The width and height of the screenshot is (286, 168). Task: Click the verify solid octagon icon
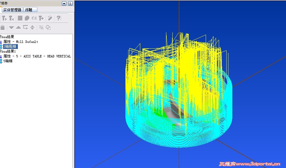click(x=27, y=18)
